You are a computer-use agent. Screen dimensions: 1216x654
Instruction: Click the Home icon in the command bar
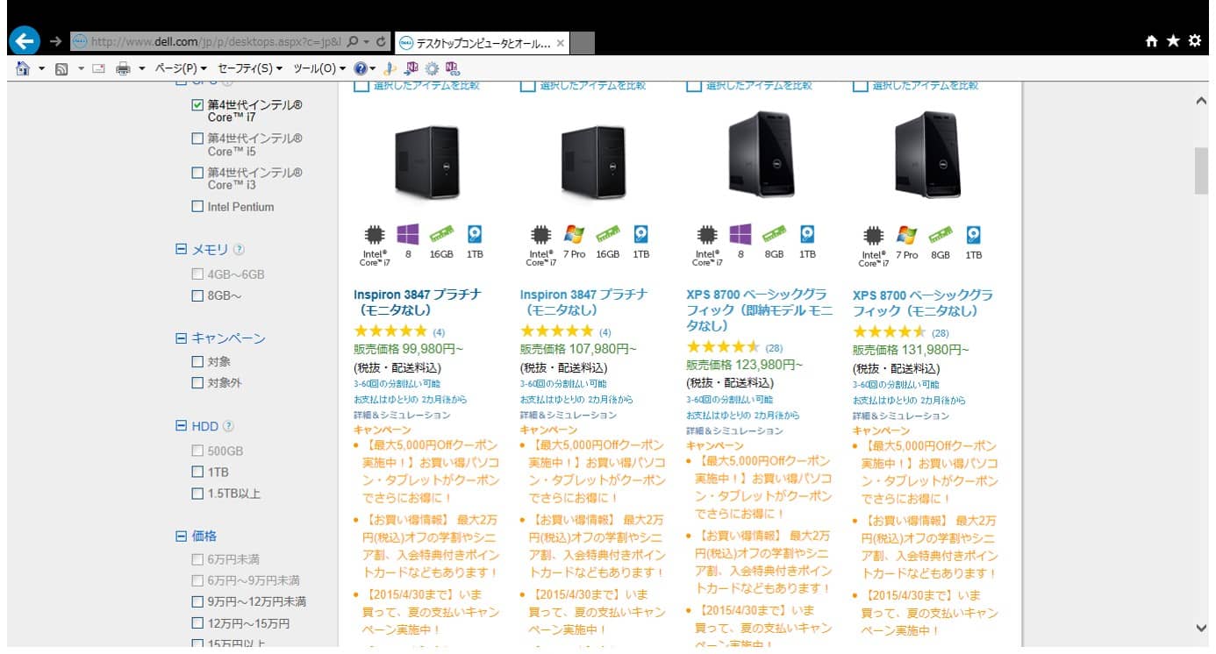point(24,68)
